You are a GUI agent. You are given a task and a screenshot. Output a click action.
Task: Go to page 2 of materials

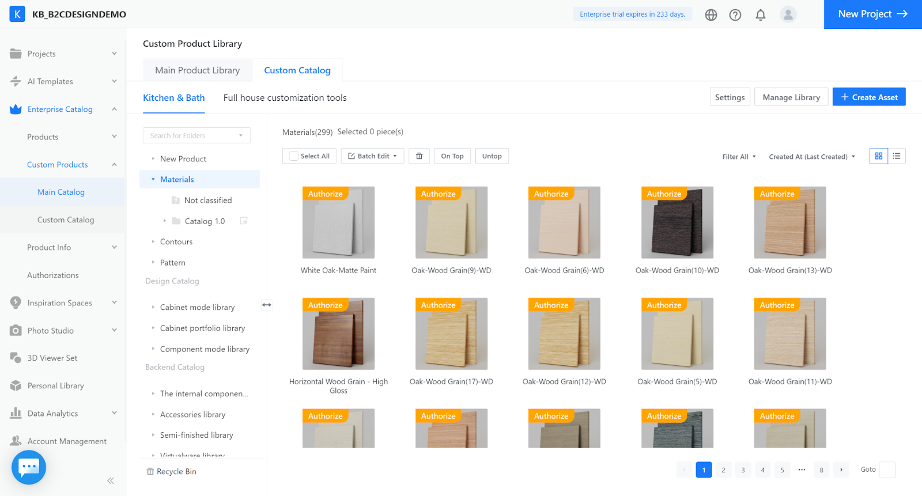723,470
